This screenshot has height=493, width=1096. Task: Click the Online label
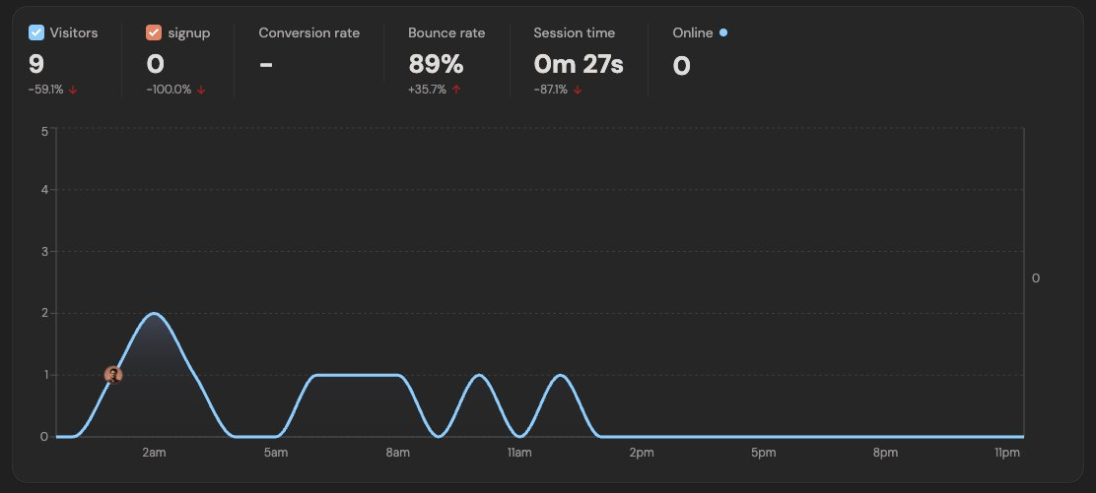(692, 32)
